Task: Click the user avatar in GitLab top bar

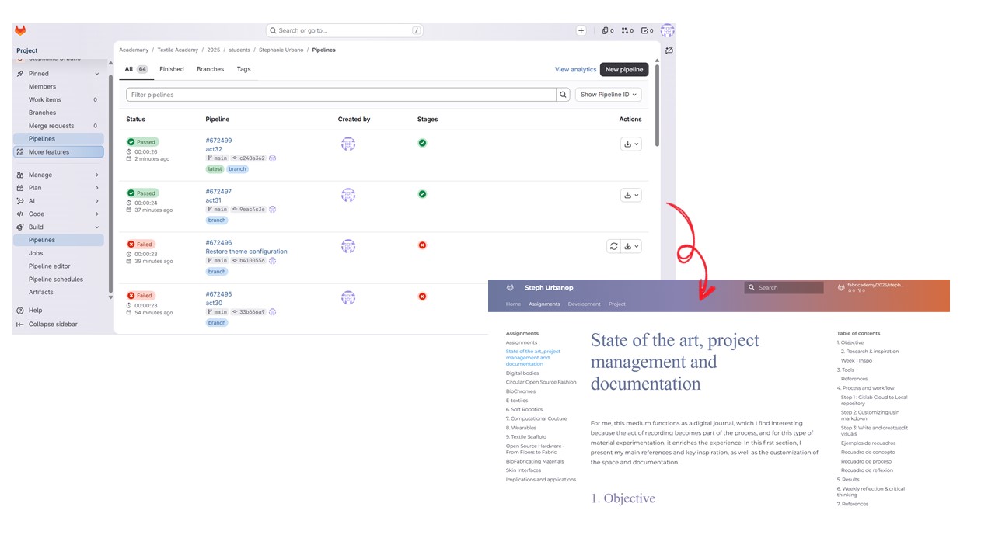Action: pyautogui.click(x=667, y=30)
